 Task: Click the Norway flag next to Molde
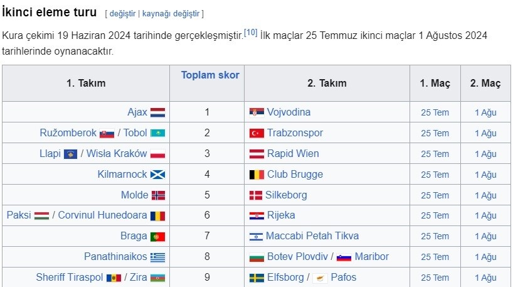(158, 195)
